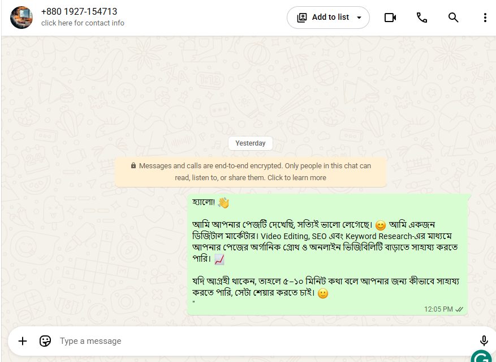Viewport: 496px width, 362px height.
Task: Start a voice call via phone icon
Action: tap(422, 18)
